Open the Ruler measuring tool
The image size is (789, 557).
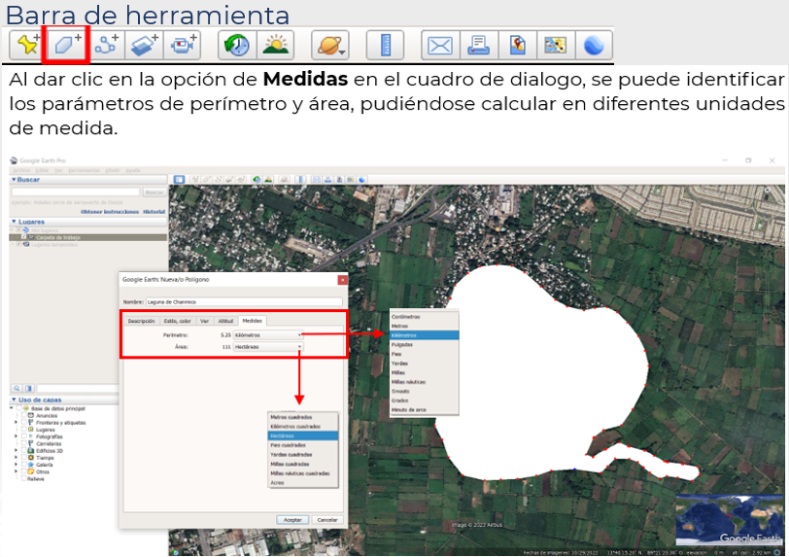point(385,45)
